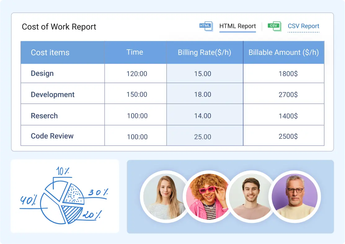Click the 15.00 billing rate cell
The width and height of the screenshot is (345, 244).
[205, 73]
